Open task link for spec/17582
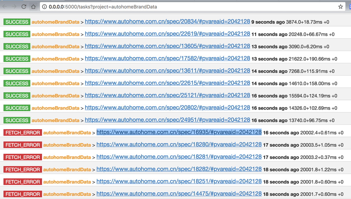This screenshot has width=351, height=199. point(167,58)
